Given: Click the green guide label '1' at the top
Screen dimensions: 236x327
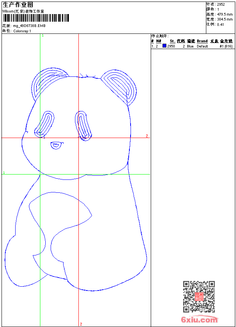Looking at the screenshot, I should click(x=43, y=36).
